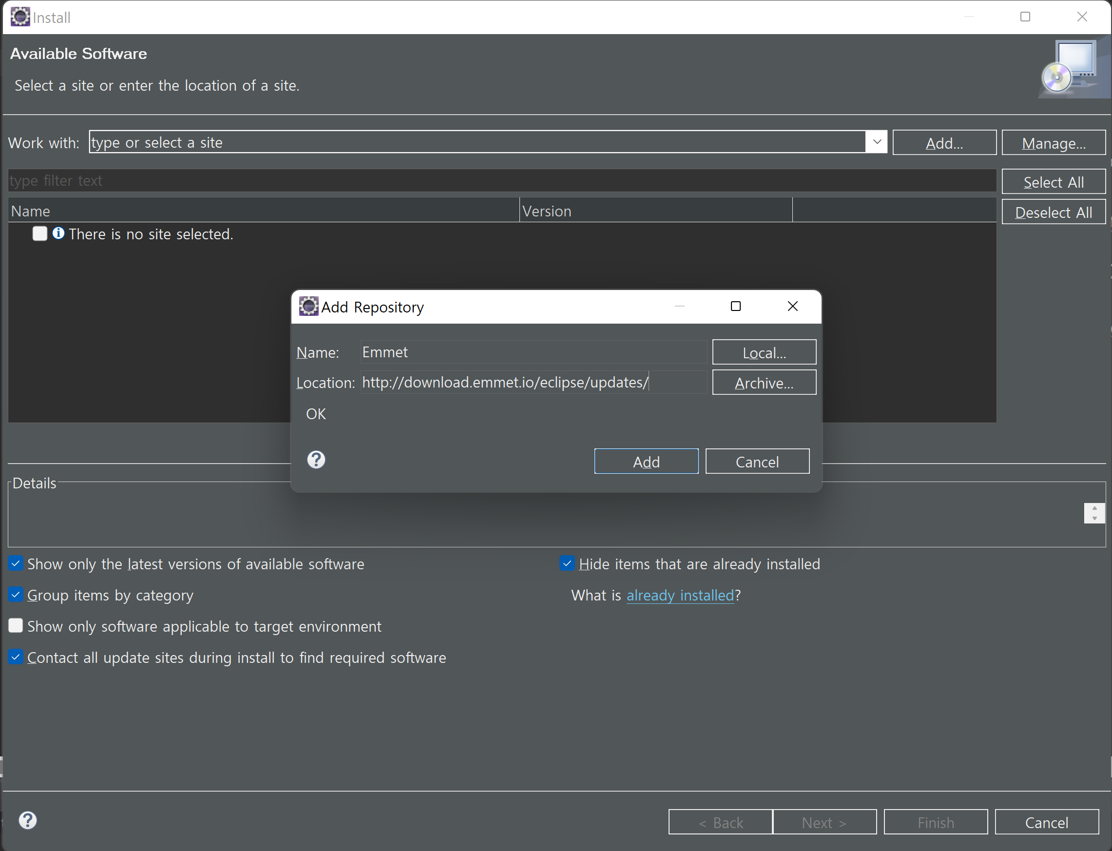Image resolution: width=1112 pixels, height=851 pixels.
Task: Click the Local... button
Action: (764, 352)
